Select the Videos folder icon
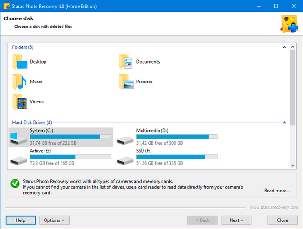Image resolution: width=303 pixels, height=229 pixels. pos(19,102)
